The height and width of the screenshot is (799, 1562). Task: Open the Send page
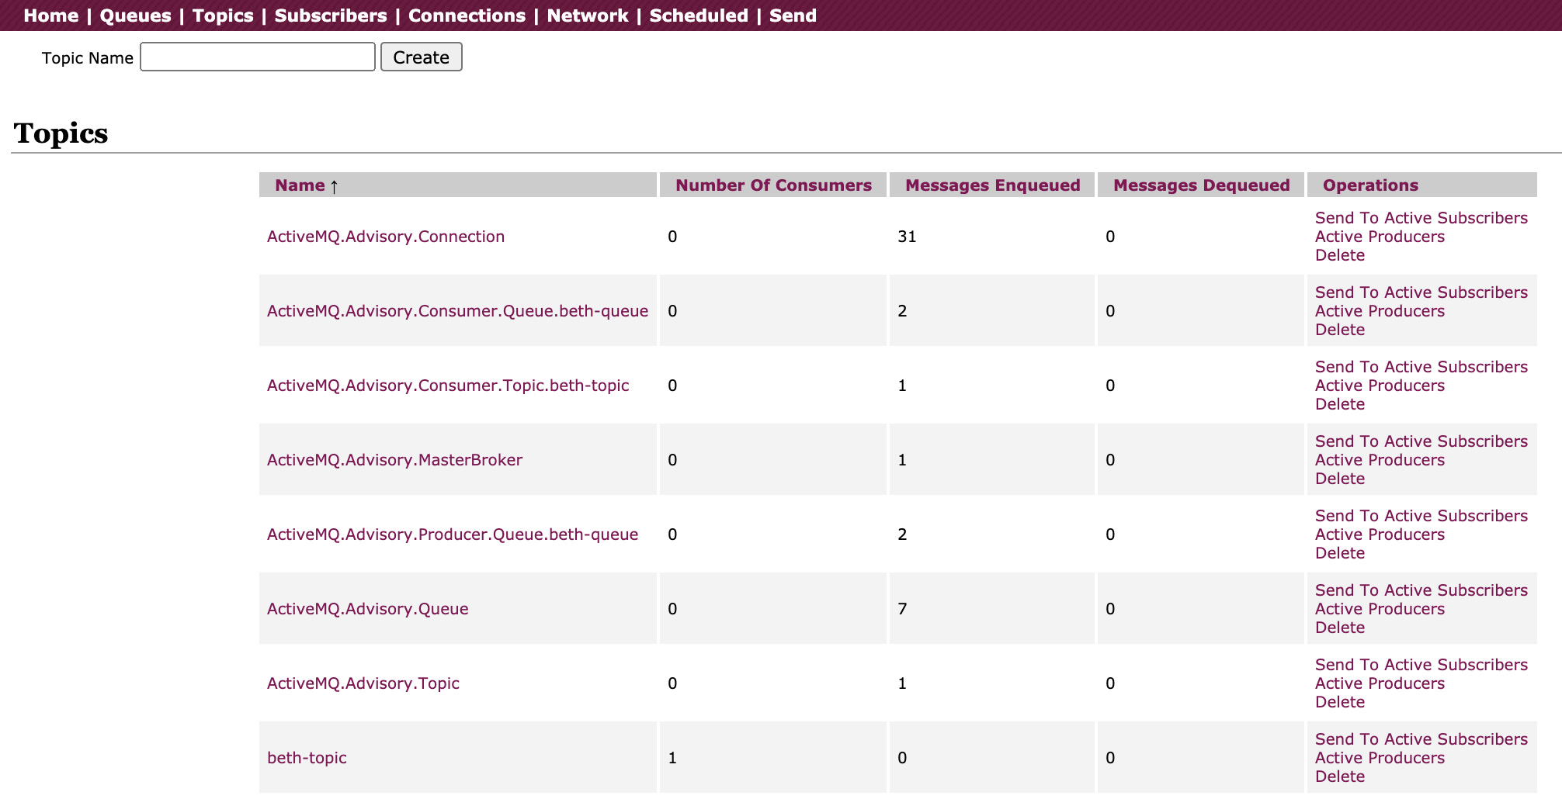coord(793,16)
